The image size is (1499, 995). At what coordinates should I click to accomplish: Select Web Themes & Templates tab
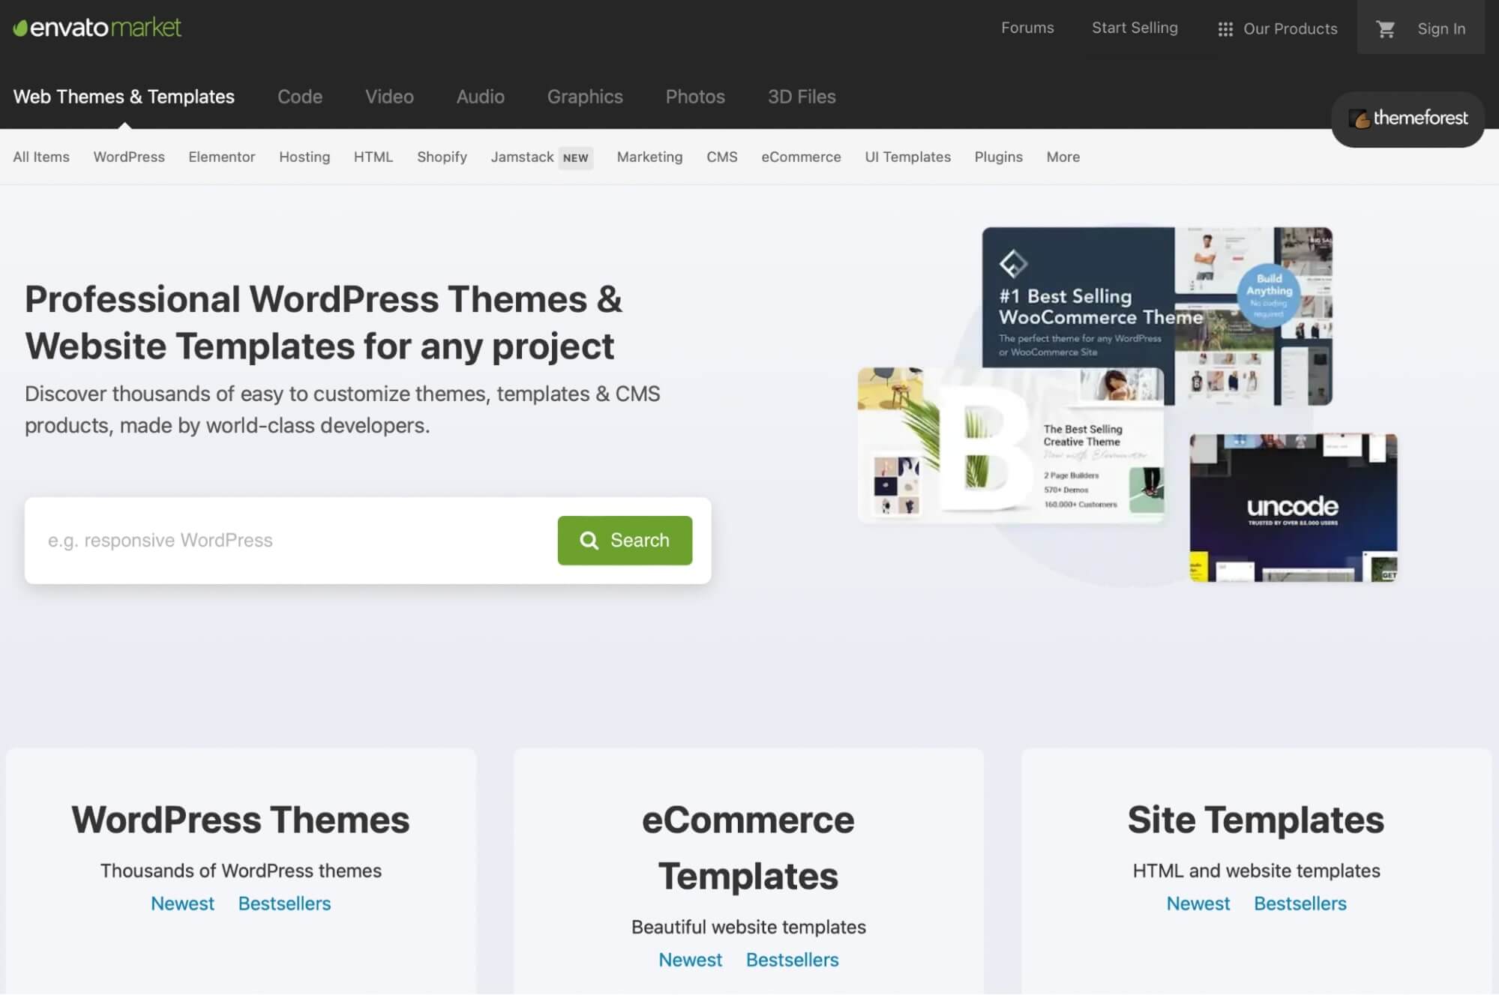click(124, 97)
